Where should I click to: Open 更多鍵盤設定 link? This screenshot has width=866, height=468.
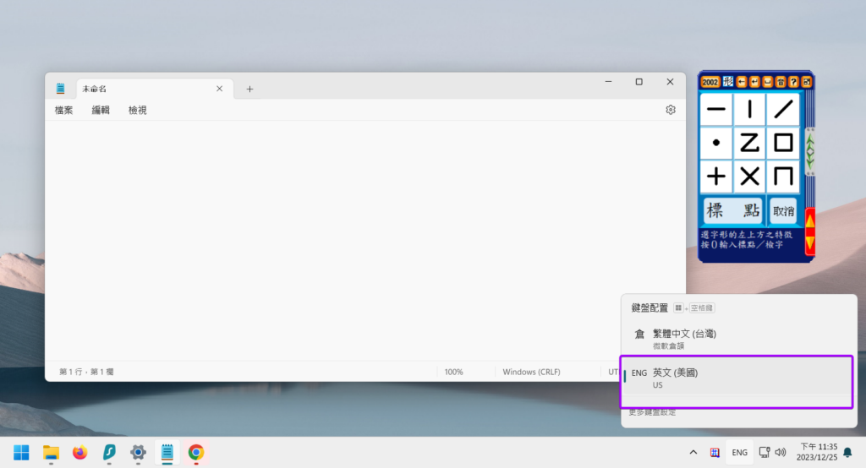652,412
